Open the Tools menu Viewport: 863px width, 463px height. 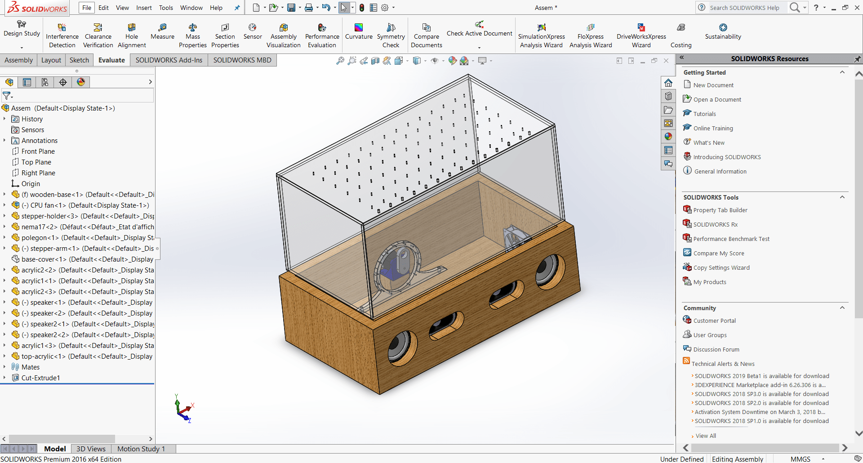tap(166, 8)
